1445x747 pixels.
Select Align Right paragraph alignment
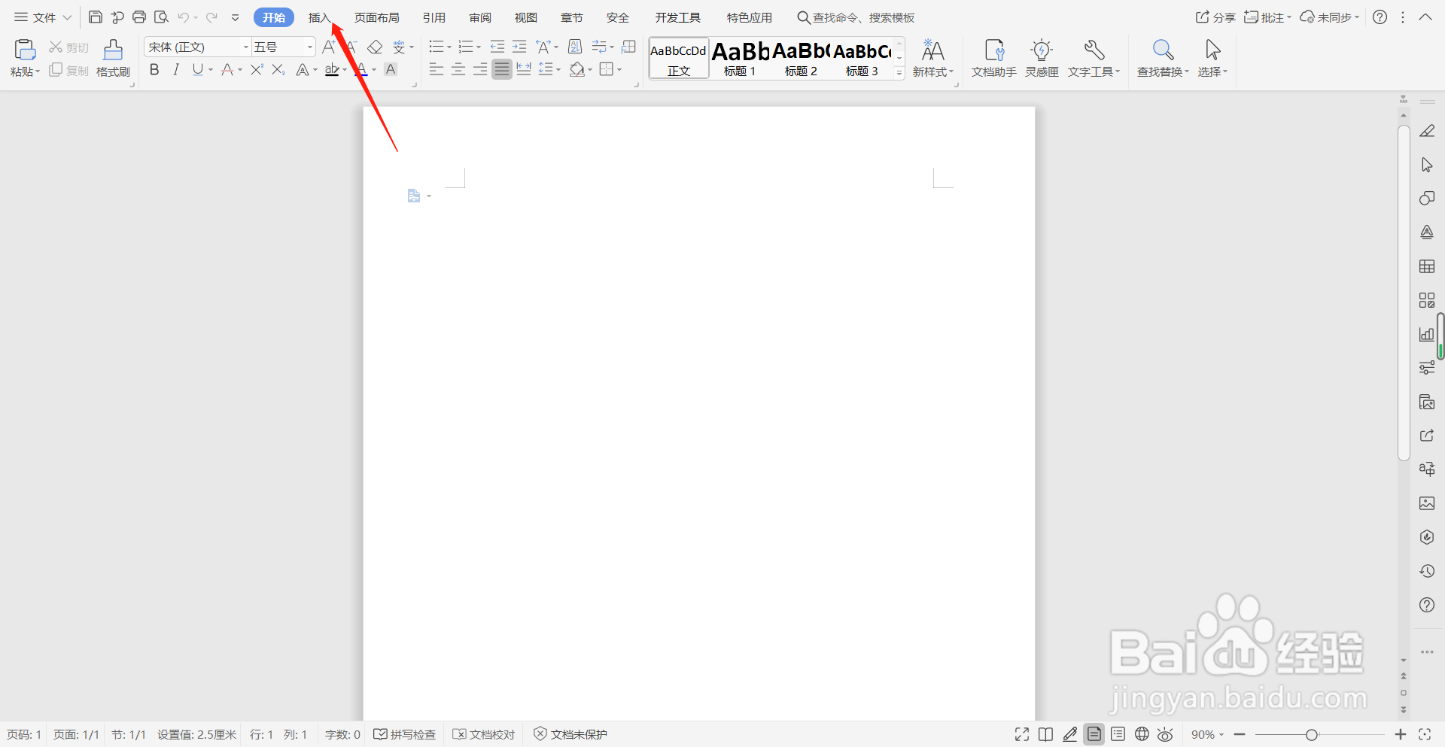click(x=479, y=70)
